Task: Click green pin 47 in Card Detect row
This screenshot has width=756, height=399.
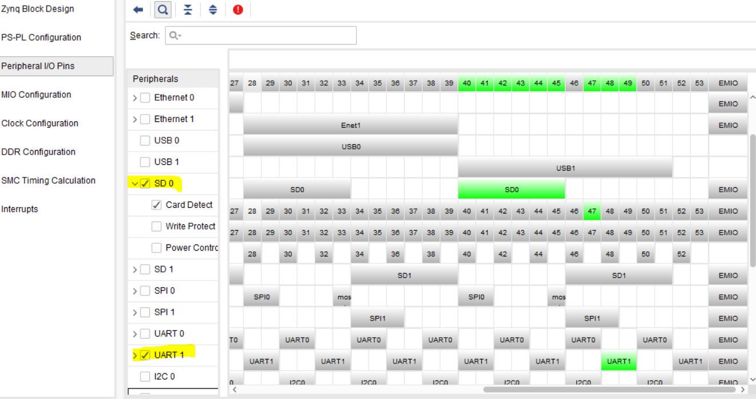Action: pos(592,210)
